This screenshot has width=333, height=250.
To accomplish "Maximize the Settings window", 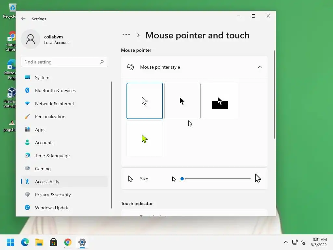I will (253, 16).
